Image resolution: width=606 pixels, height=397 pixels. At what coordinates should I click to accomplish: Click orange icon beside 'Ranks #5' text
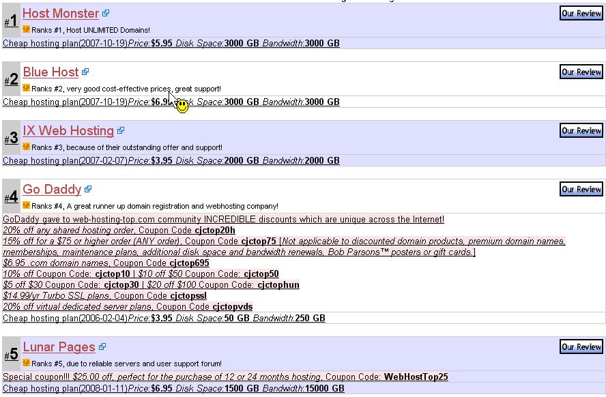click(x=26, y=363)
